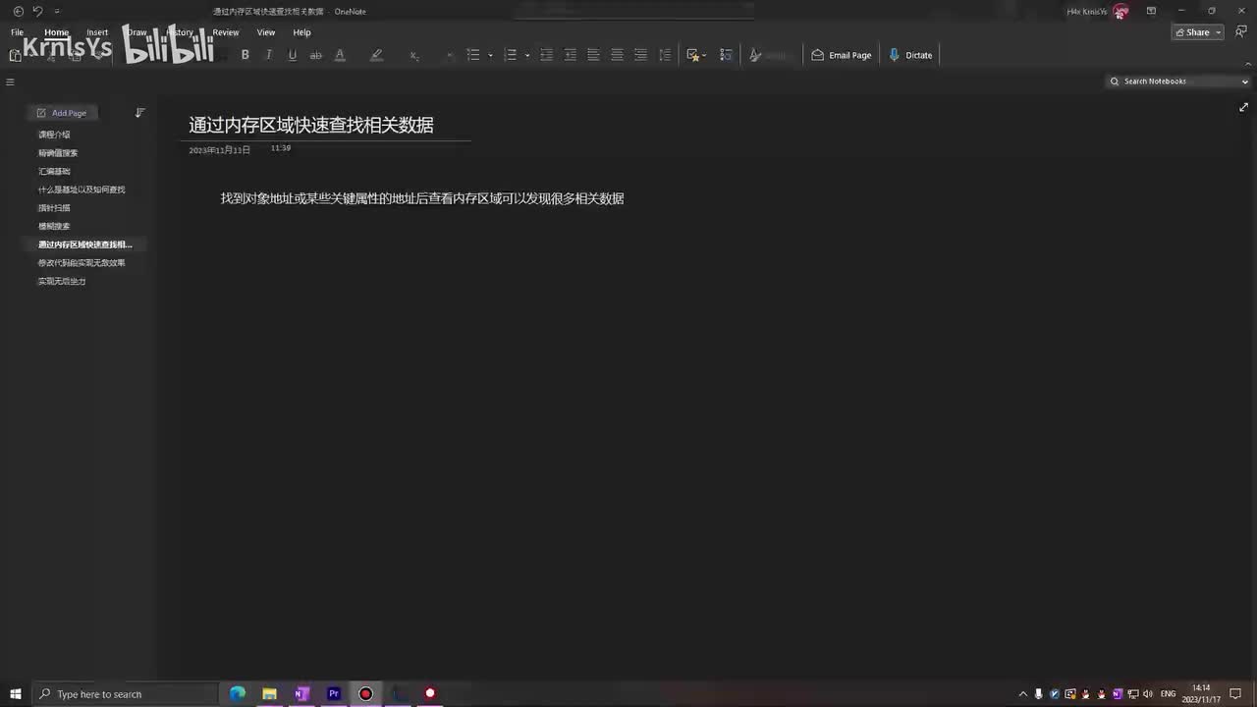
Task: Switch to the View tab
Action: coord(266,32)
